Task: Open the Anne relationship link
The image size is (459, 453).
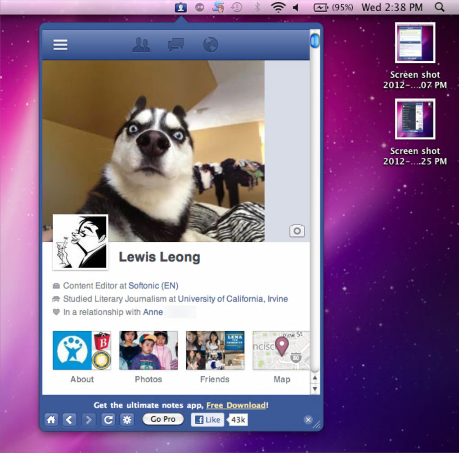Action: coord(153,312)
